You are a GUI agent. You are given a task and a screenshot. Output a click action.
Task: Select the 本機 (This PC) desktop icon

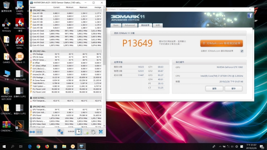(x=6, y=75)
